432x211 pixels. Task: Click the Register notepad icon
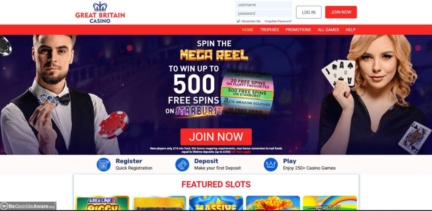pos(104,165)
